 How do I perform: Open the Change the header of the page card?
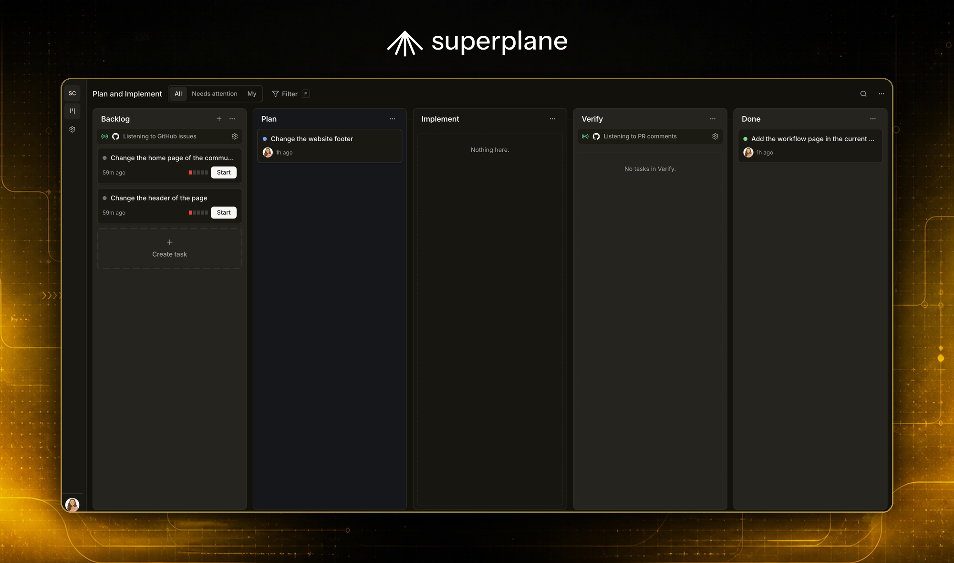pos(170,206)
